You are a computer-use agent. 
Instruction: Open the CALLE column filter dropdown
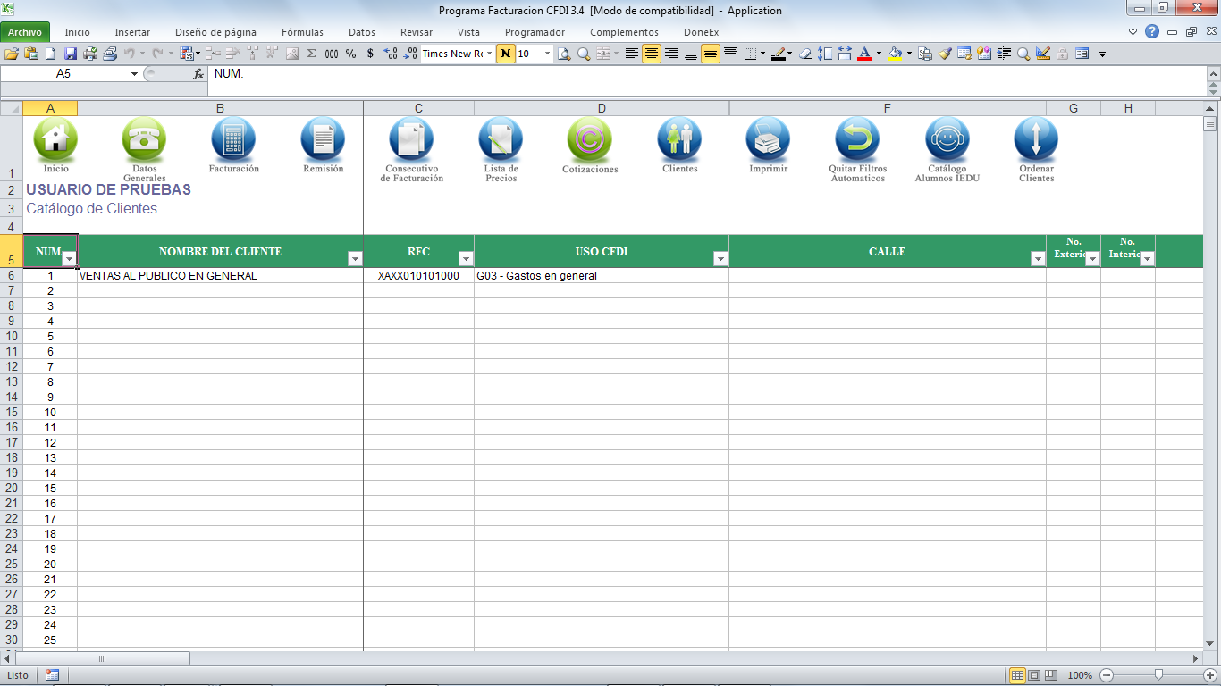tap(1038, 259)
